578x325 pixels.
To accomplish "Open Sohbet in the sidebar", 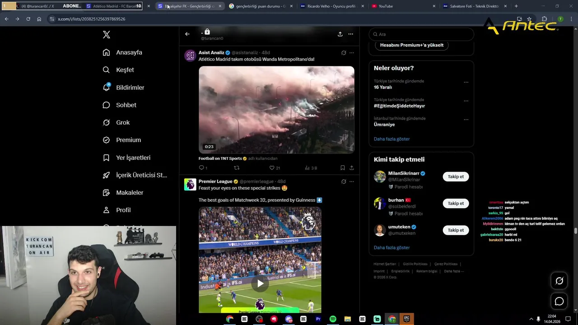I will pos(119,105).
